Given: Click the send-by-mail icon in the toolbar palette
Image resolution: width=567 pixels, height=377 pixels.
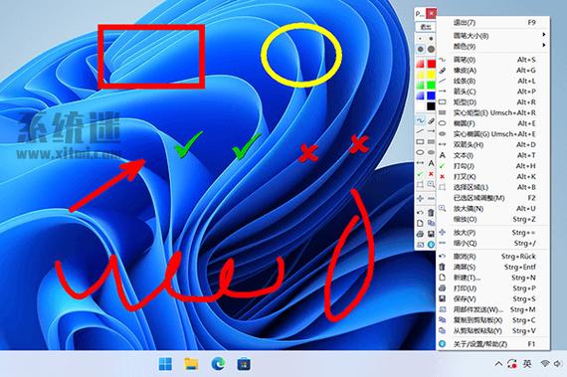Looking at the screenshot, I should point(420,245).
